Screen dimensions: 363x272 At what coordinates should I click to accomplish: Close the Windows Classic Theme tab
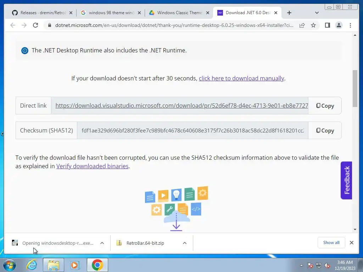click(208, 13)
